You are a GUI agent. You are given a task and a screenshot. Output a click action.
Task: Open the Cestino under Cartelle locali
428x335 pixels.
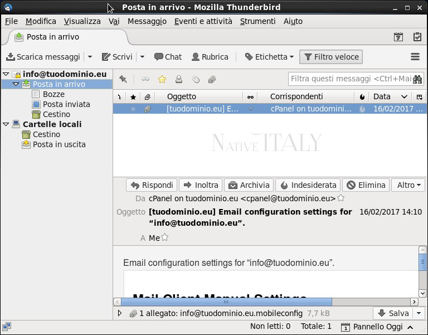46,134
